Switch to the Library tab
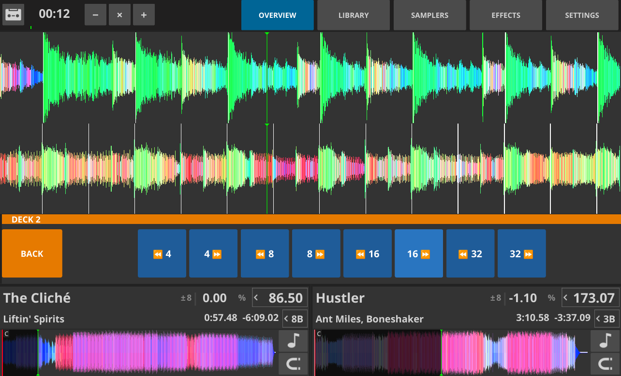This screenshot has width=621, height=376. click(x=354, y=15)
